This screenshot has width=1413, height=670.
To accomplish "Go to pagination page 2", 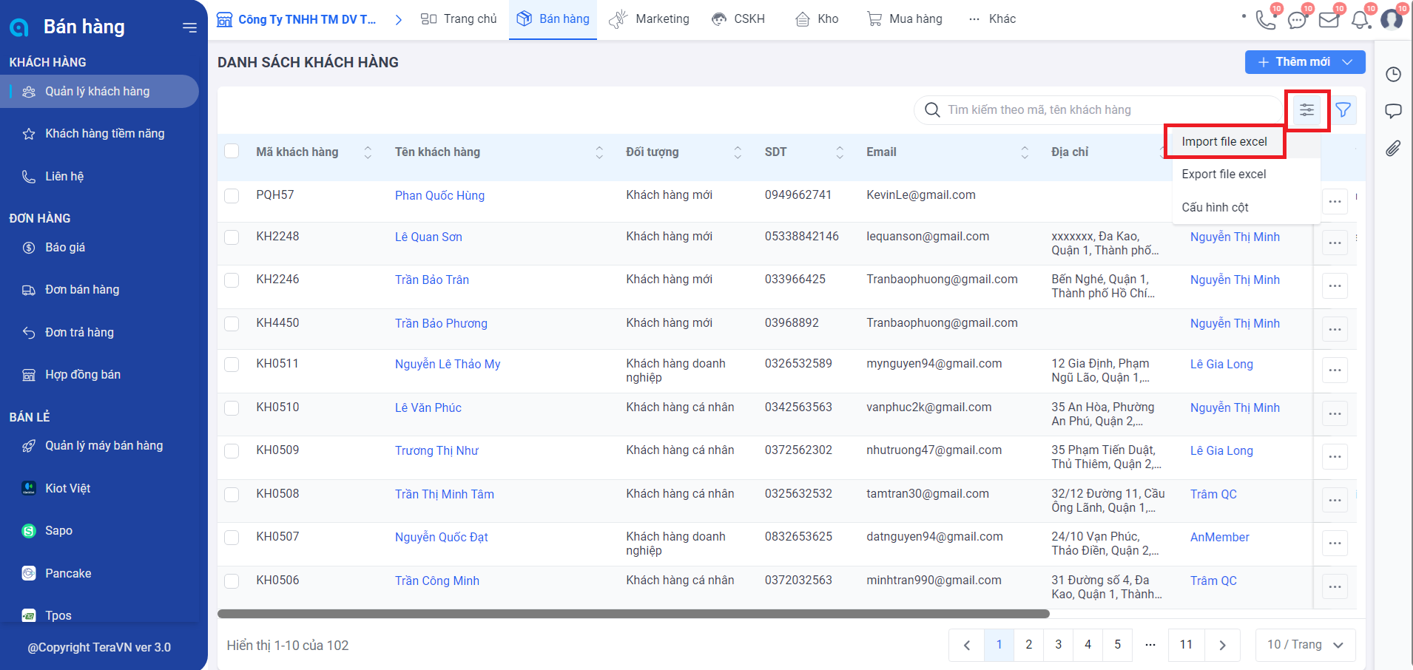I will [1028, 645].
